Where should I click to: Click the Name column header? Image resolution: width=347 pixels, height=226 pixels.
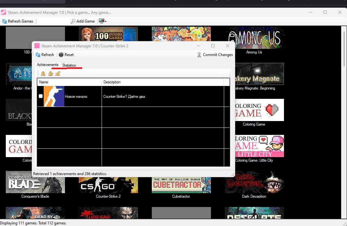69,82
